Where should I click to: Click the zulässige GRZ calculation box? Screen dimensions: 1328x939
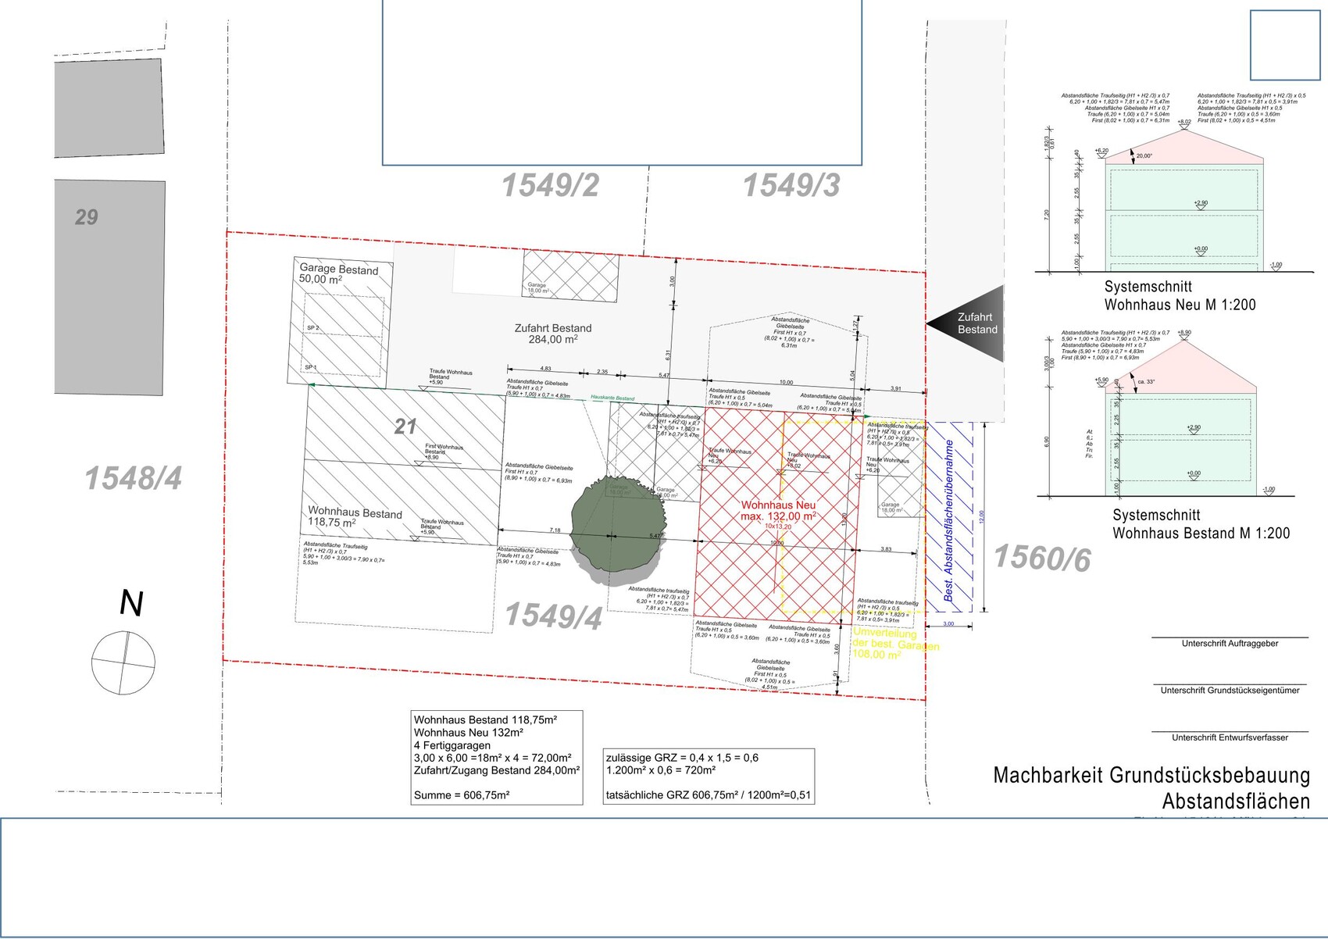pos(708,776)
